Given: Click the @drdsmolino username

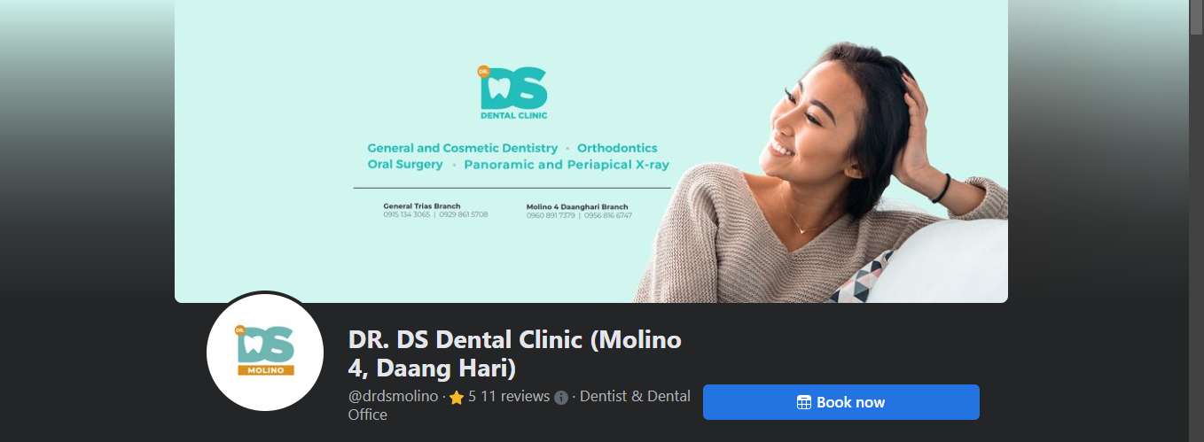Looking at the screenshot, I should pyautogui.click(x=393, y=397).
